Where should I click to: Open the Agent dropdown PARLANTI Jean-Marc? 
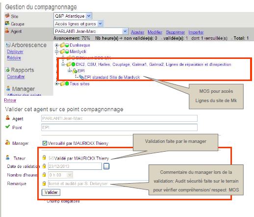[x=91, y=31]
